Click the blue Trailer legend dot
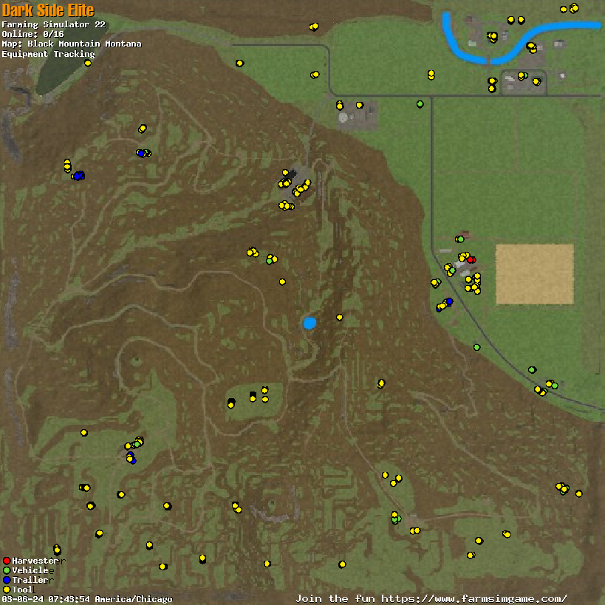 pyautogui.click(x=7, y=581)
